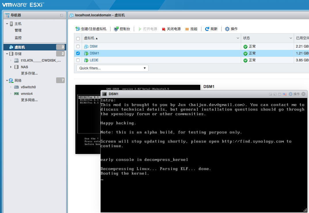Viewport: 309px width, 213px height.
Task: Sort by the 已用空间 column header
Action: click(x=302, y=38)
